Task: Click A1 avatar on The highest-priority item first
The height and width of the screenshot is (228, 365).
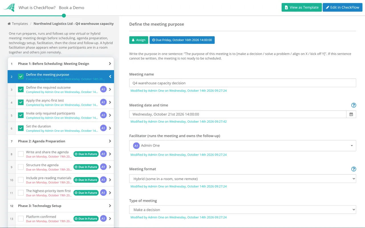Action: [103, 193]
